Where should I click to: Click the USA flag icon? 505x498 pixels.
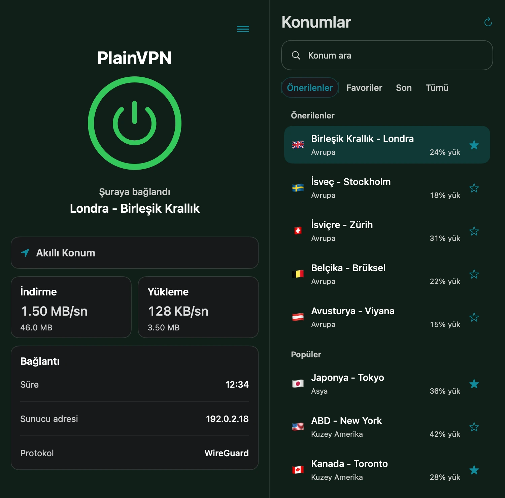[298, 427]
